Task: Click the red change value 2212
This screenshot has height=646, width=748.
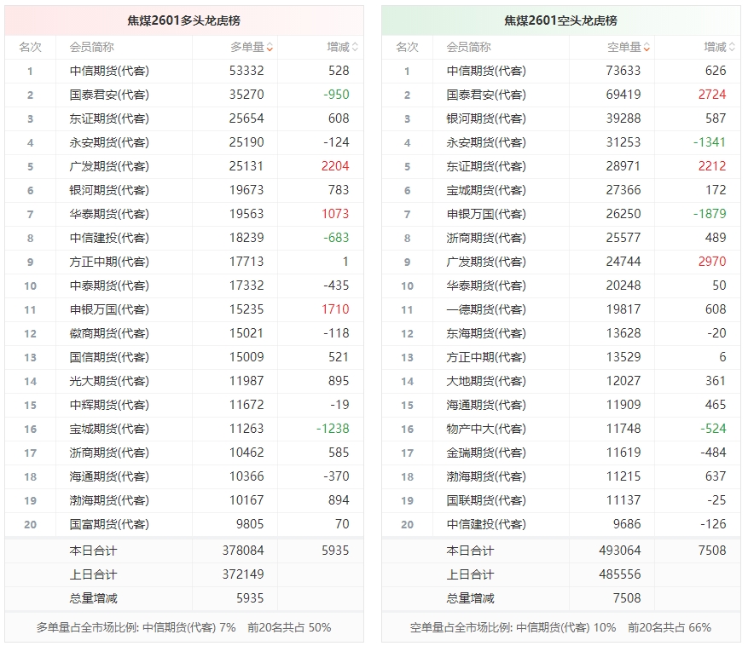Action: coord(712,166)
